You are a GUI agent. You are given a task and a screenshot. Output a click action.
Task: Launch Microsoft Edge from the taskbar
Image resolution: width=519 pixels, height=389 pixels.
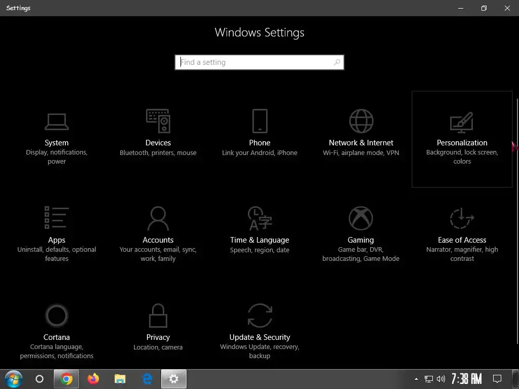pos(147,379)
